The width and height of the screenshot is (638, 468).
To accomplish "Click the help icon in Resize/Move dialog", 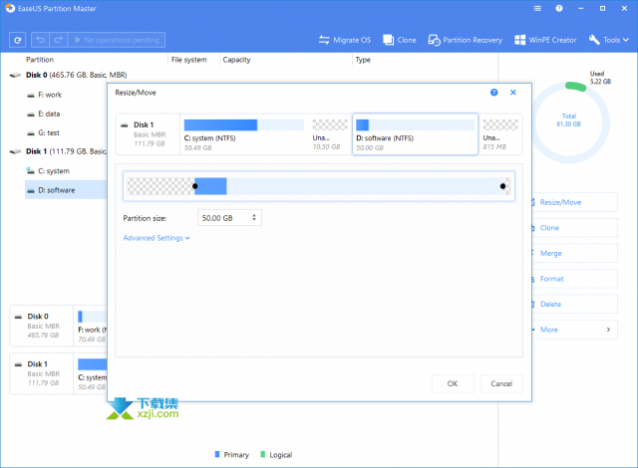I will coord(494,93).
